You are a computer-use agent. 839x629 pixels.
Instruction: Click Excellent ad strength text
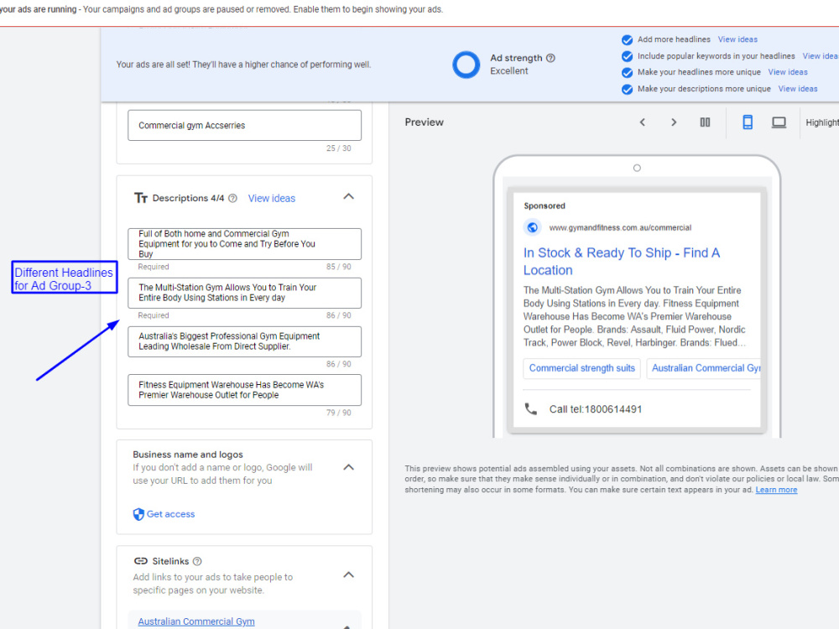pyautogui.click(x=509, y=71)
